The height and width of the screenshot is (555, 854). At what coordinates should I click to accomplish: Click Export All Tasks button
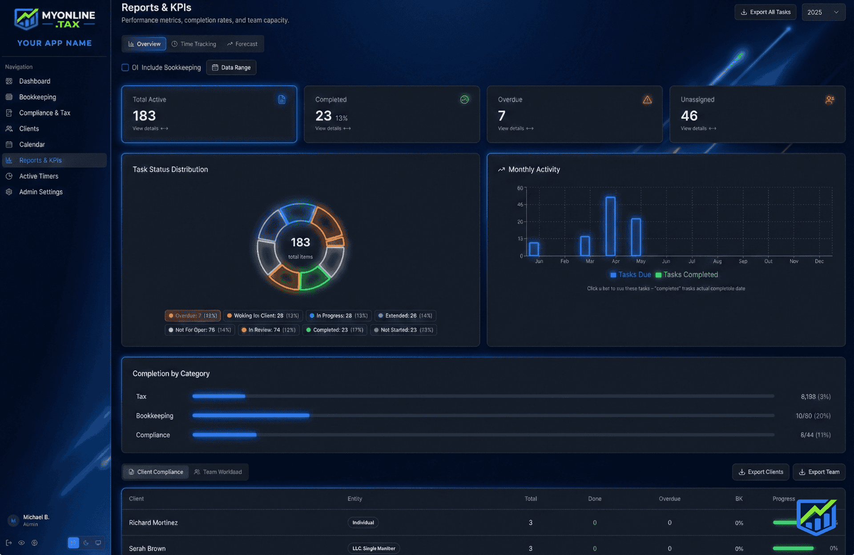pos(765,12)
